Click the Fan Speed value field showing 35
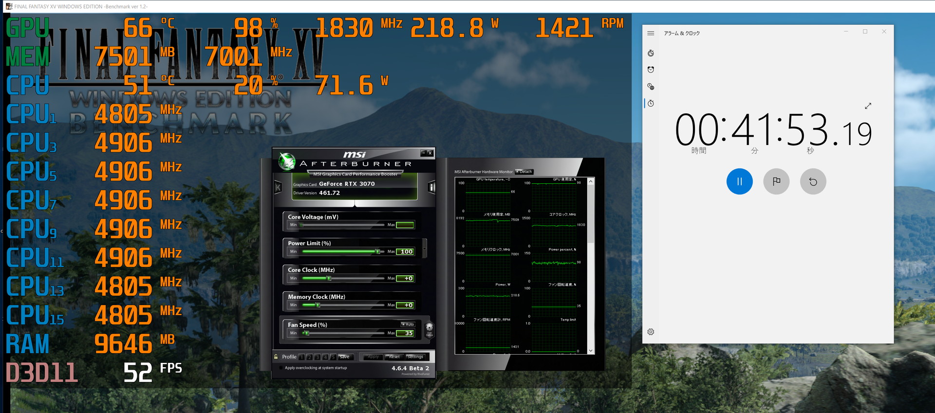 405,333
